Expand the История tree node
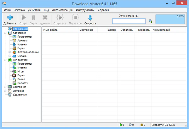This screenshot has height=129, width=189. tap(5, 91)
